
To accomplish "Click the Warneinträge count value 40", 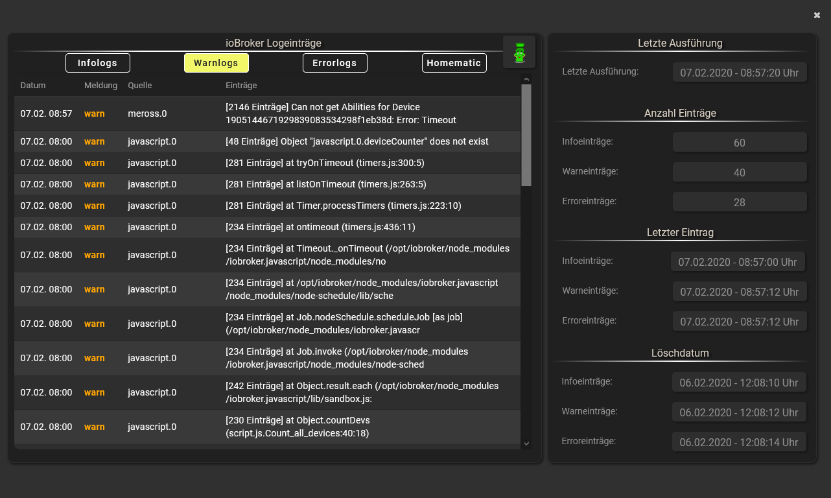I will (740, 172).
